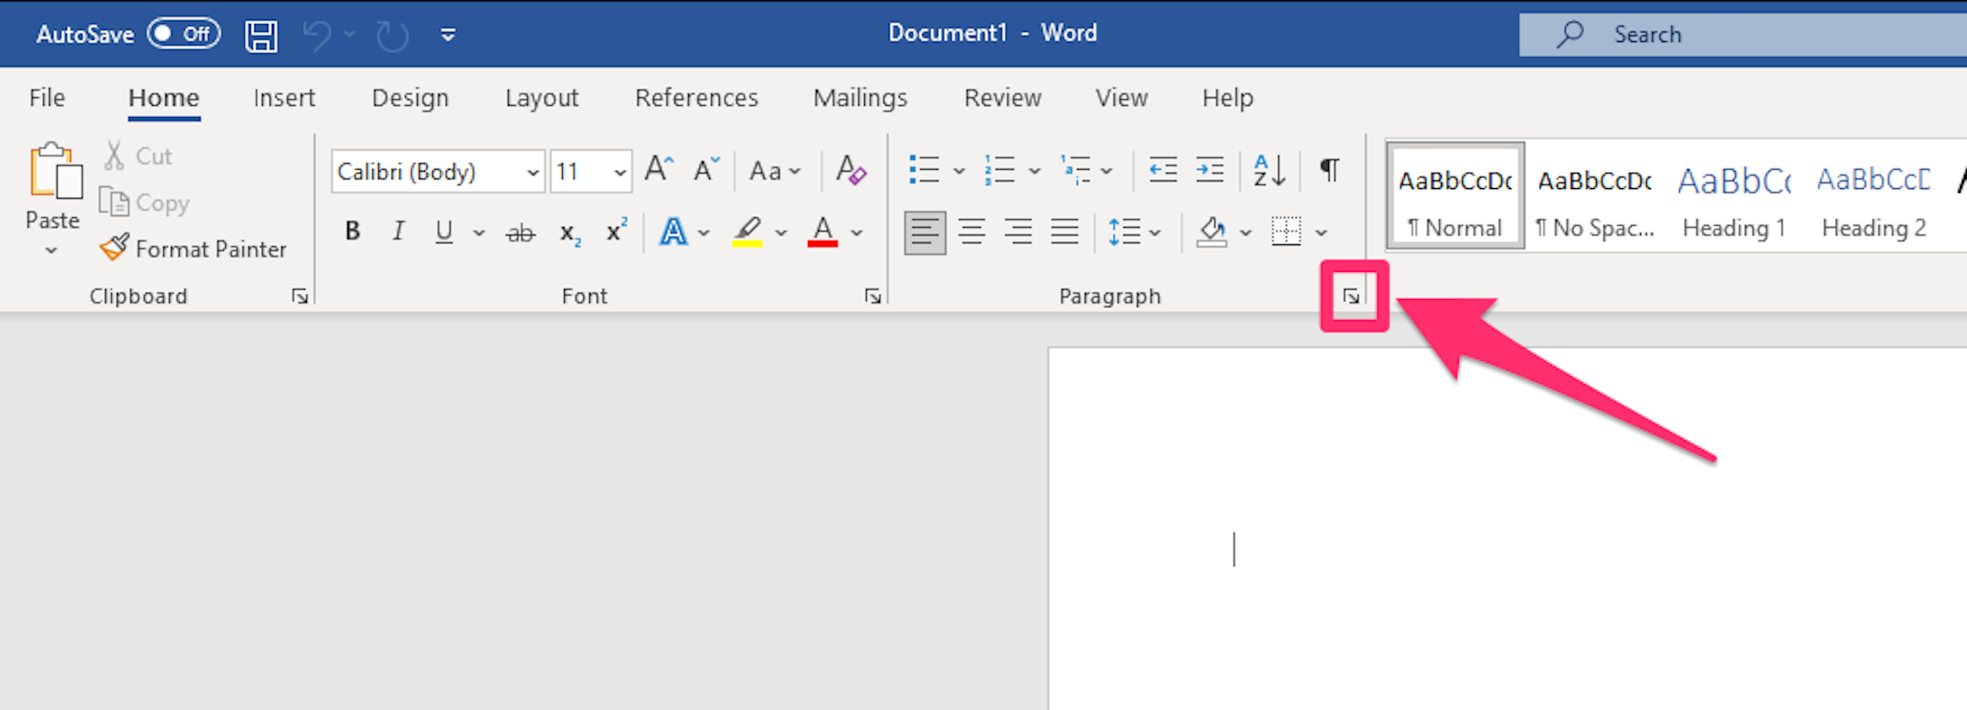Switch to the Mailings tab
1967x710 pixels.
(860, 97)
